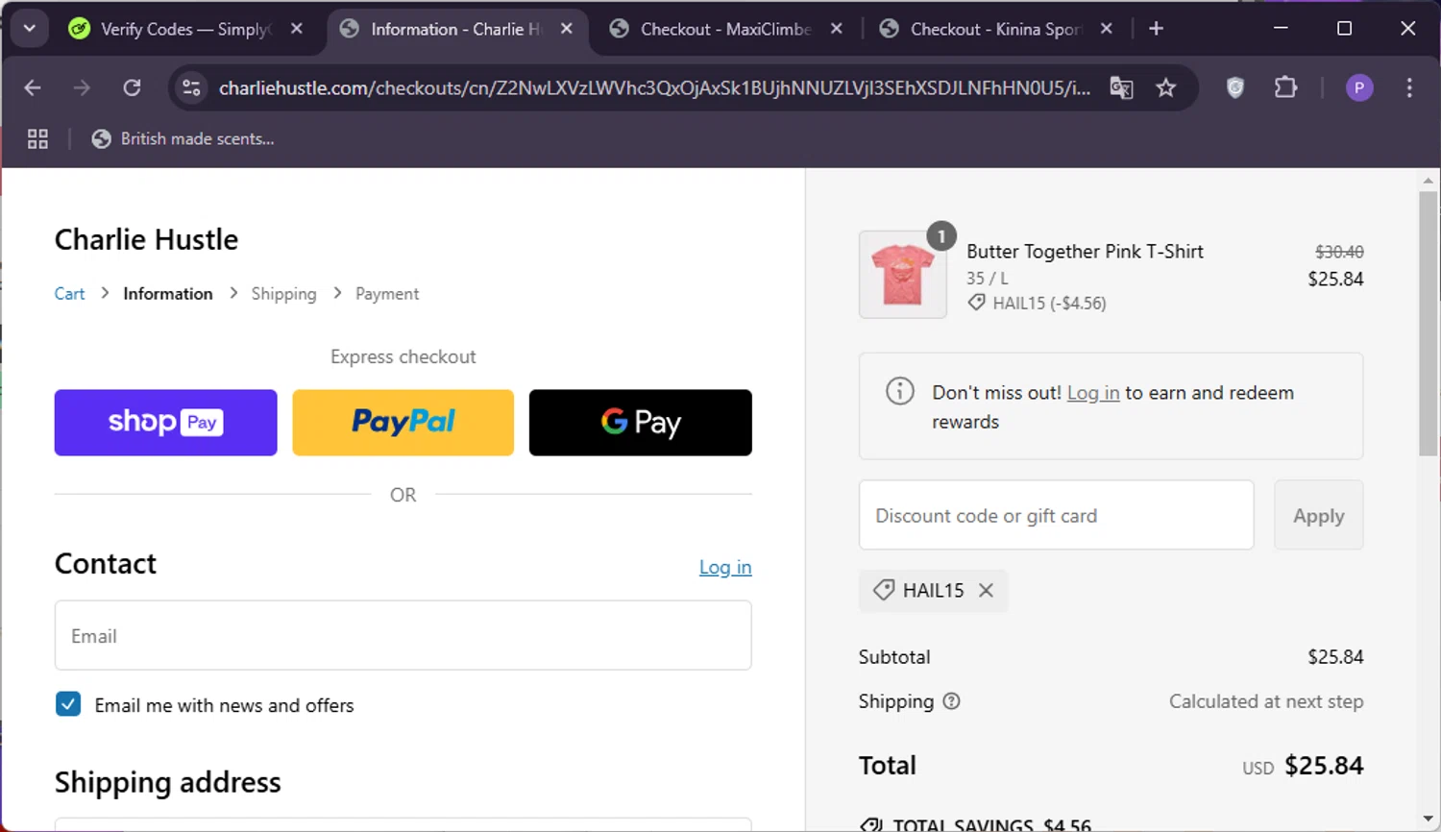
Task: View site information icon in address bar
Action: tap(191, 87)
